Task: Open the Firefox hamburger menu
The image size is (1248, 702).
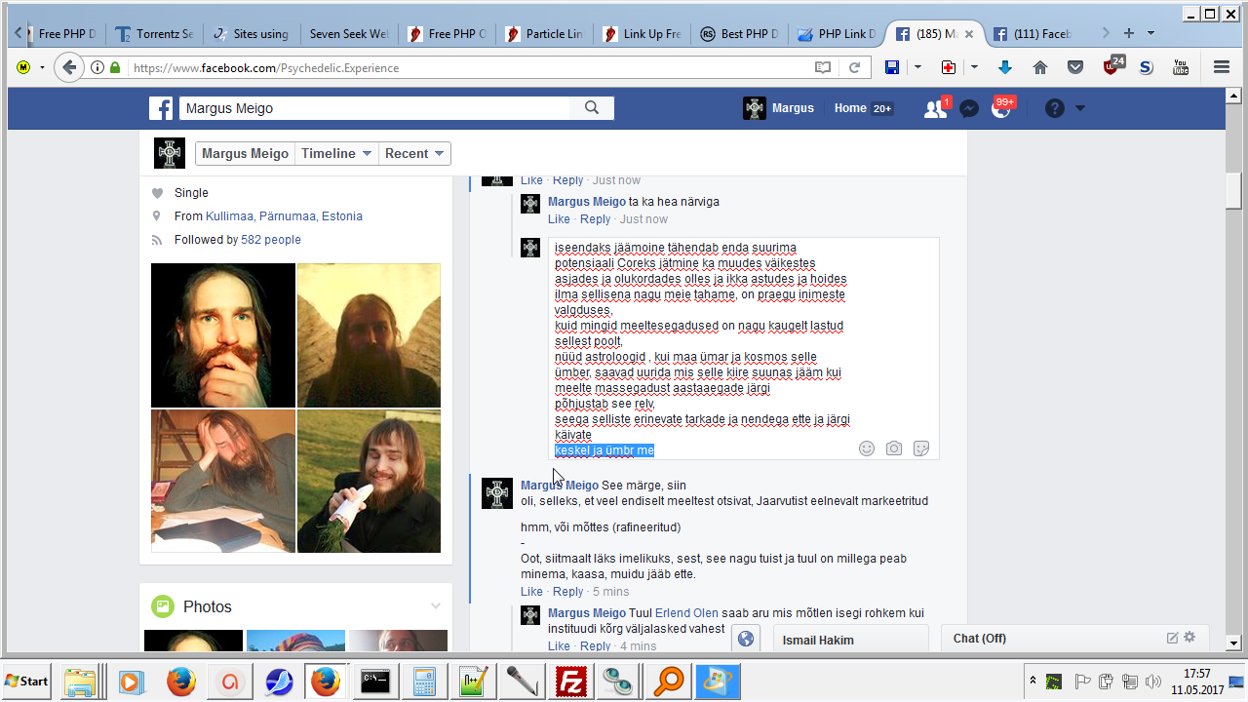Action: [1222, 67]
